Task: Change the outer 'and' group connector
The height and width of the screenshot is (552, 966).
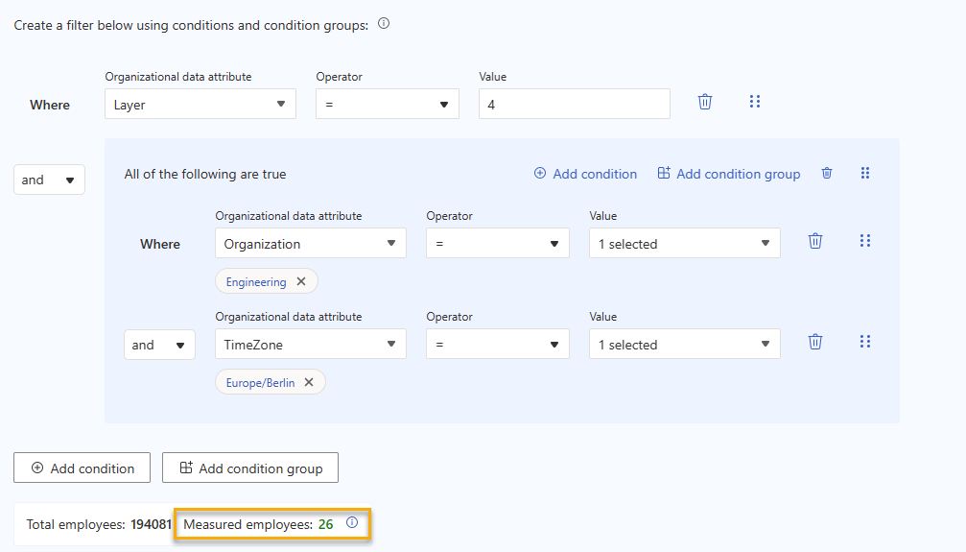Action: [x=49, y=180]
